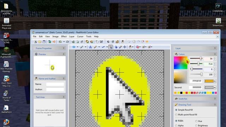Select the Hue radio button

(196, 121)
